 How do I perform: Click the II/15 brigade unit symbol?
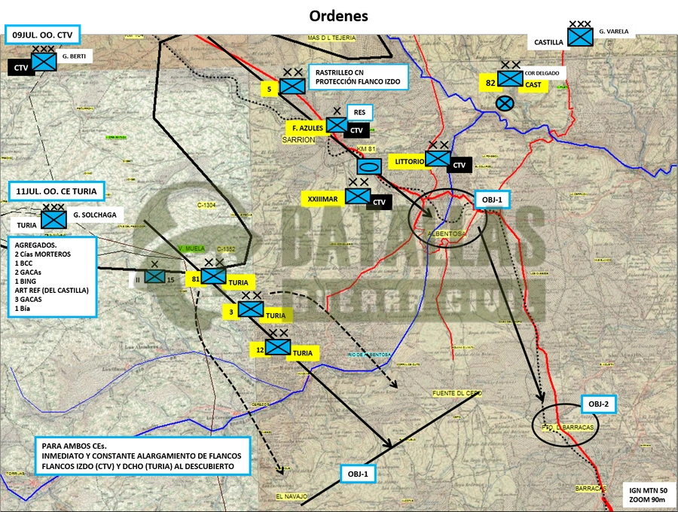coord(154,276)
